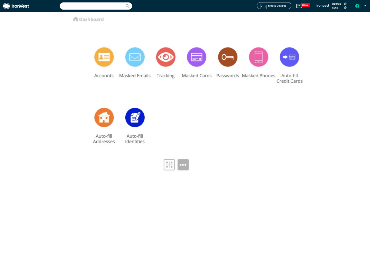Open the Auto-fill Addresses house icon
This screenshot has height=263, width=370.
tap(104, 117)
